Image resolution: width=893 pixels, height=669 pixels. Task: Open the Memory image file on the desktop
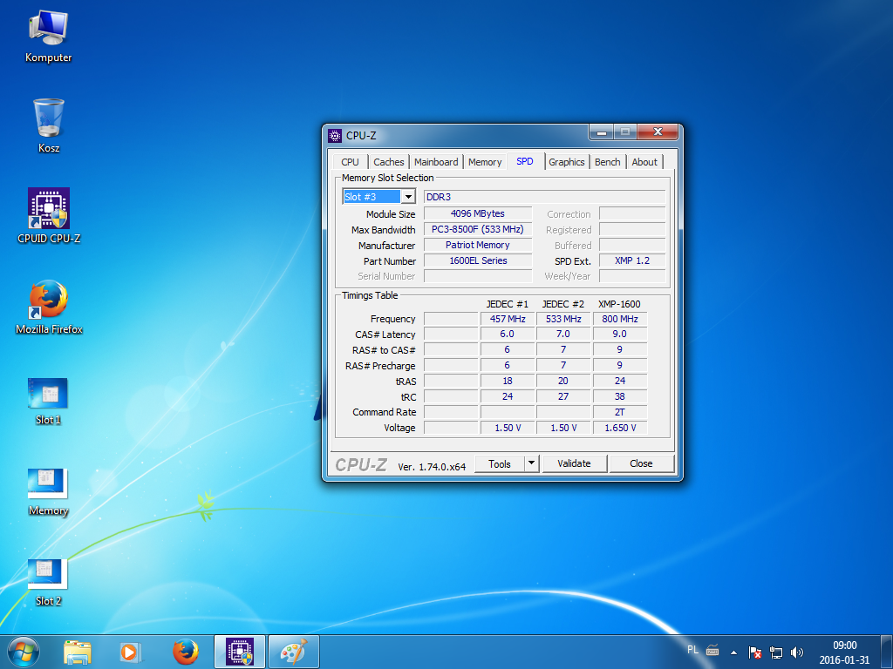[x=48, y=484]
